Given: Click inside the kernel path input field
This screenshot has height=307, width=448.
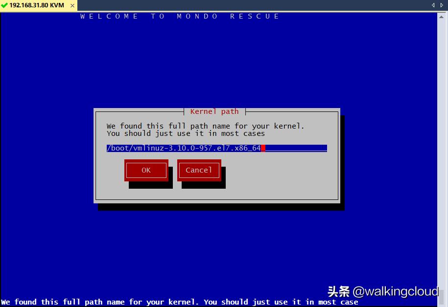Looking at the screenshot, I should 215,148.
